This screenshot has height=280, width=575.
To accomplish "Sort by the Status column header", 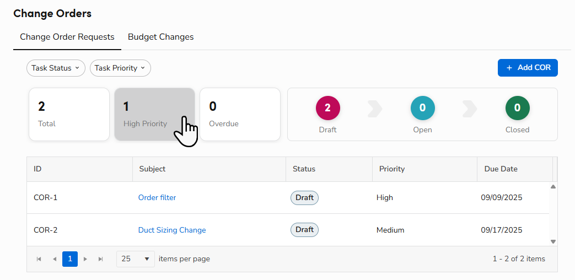I will (x=329, y=169).
